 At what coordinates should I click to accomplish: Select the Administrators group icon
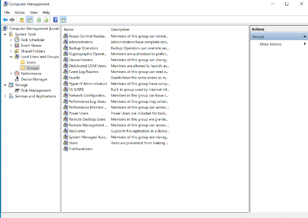point(65,42)
